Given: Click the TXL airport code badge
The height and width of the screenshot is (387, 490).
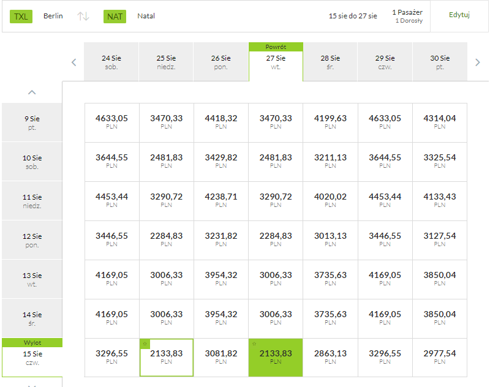Looking at the screenshot, I should tap(21, 17).
